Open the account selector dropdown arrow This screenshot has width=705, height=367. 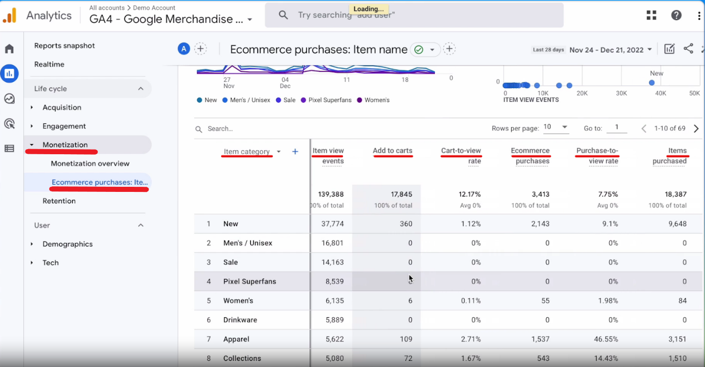click(x=250, y=20)
